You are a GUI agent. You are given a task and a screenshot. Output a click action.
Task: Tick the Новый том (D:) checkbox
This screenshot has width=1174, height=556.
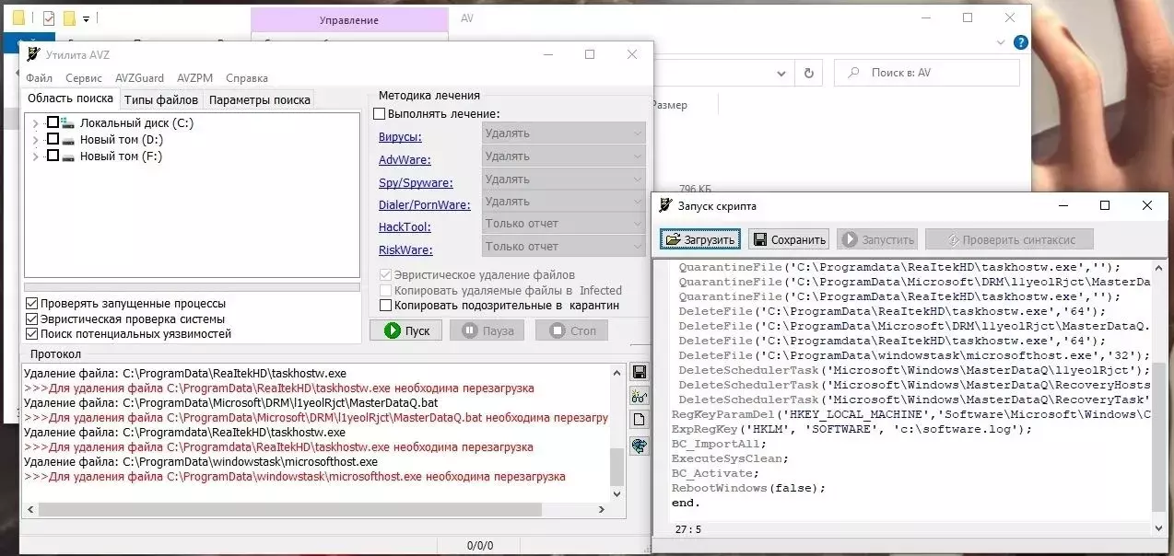point(53,139)
